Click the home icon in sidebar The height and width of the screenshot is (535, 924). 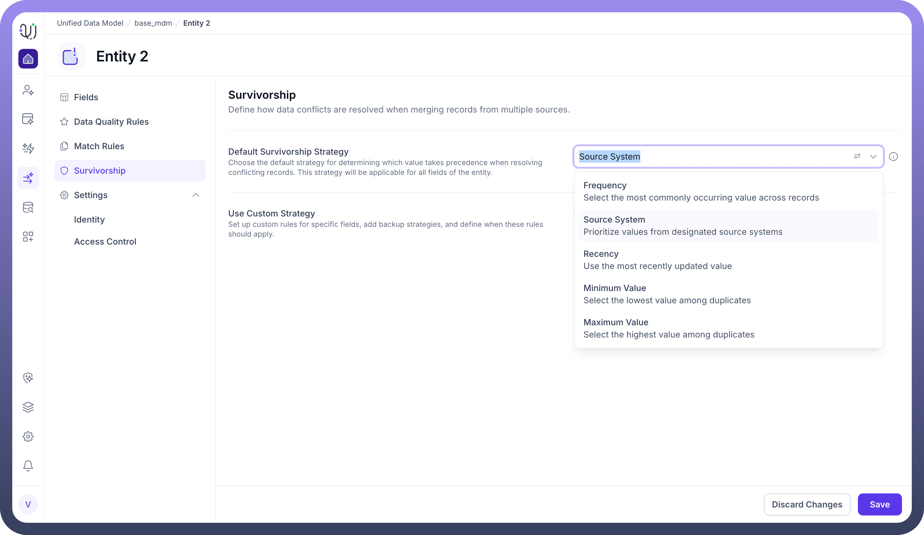pyautogui.click(x=28, y=59)
